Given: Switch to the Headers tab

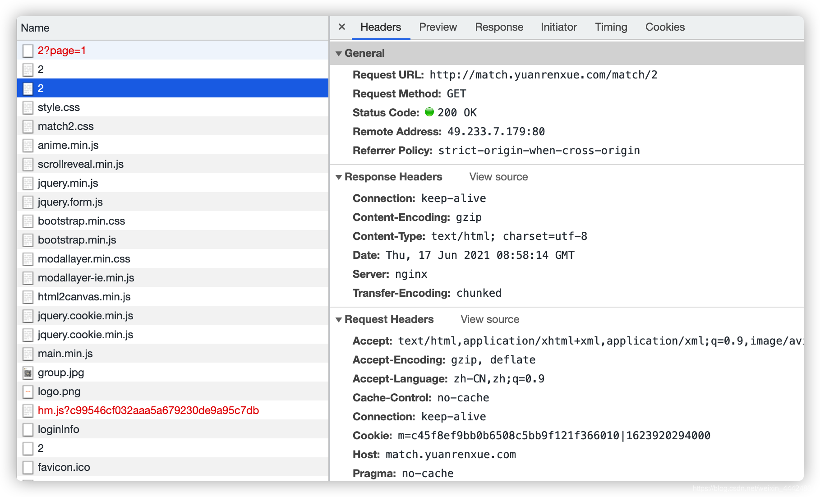Looking at the screenshot, I should coord(381,27).
